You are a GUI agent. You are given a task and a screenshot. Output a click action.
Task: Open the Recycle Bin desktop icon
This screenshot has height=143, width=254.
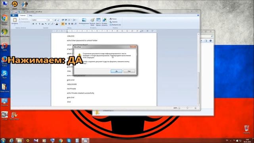[x=247, y=129]
